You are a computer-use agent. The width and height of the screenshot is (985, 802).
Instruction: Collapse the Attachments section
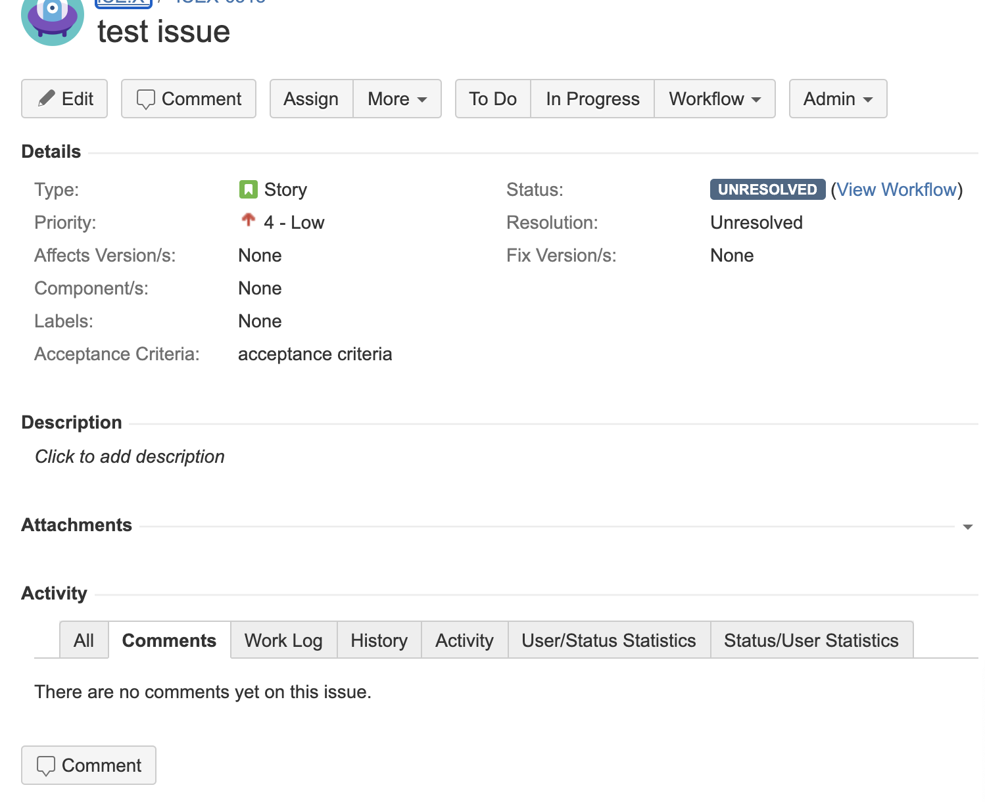tap(967, 526)
